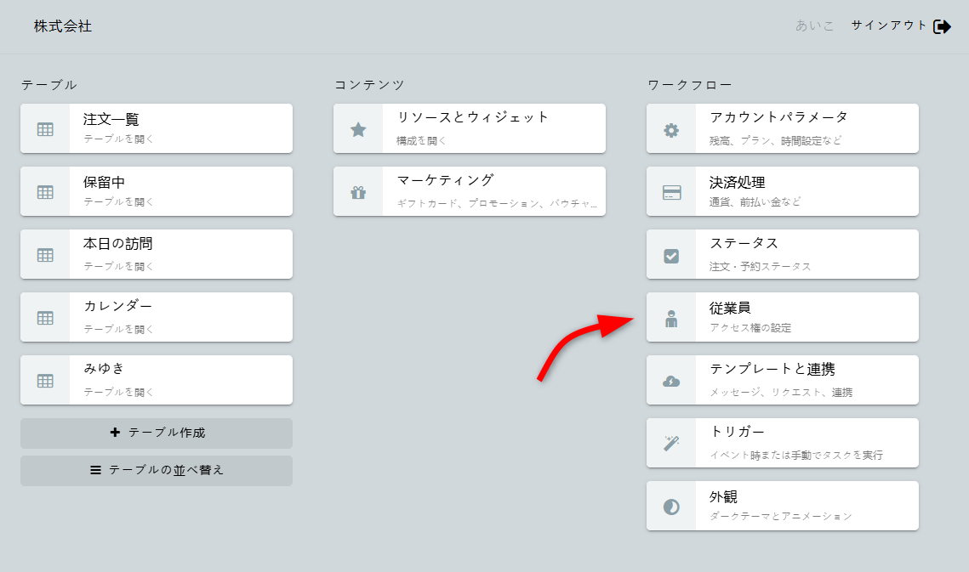The height and width of the screenshot is (572, 969).
Task: Click the gift icon for マーケティング
Action: click(x=358, y=192)
